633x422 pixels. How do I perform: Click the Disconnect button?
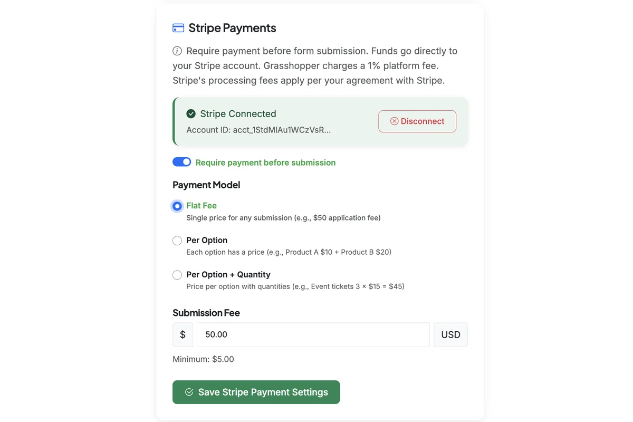[x=417, y=121]
